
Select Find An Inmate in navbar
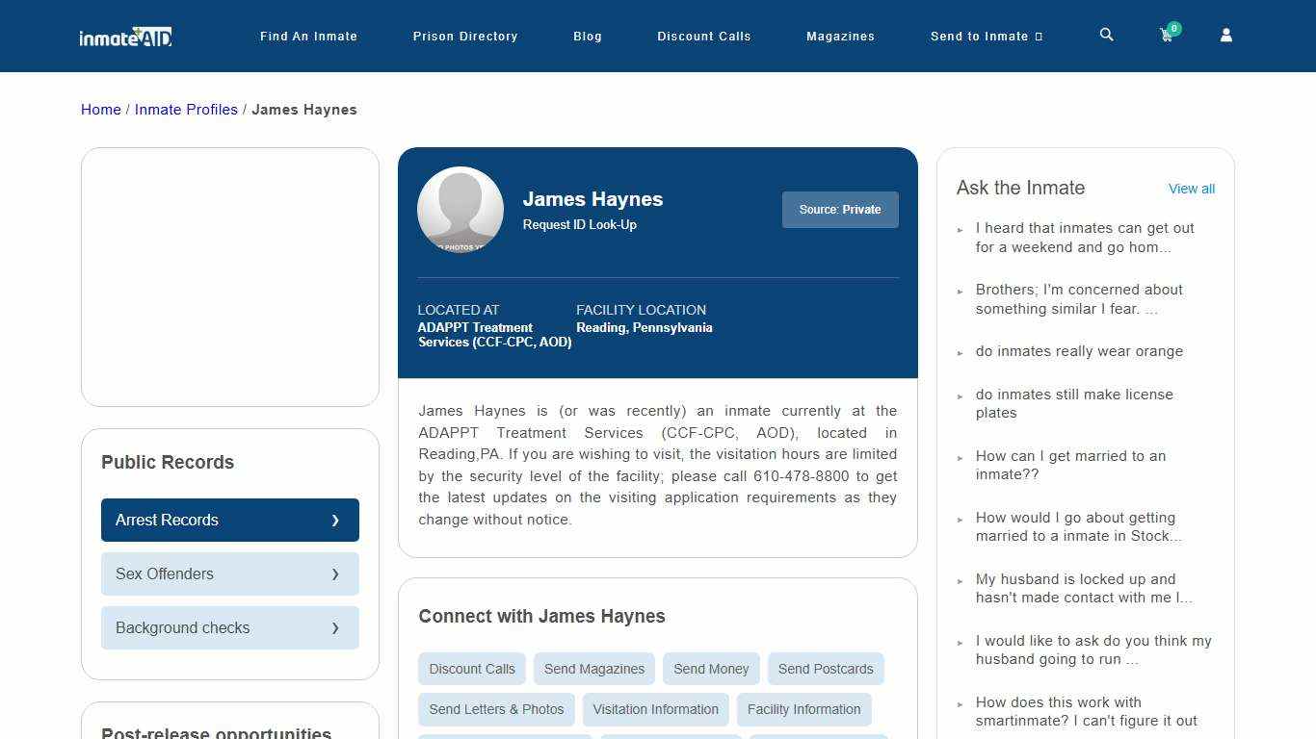click(x=308, y=36)
